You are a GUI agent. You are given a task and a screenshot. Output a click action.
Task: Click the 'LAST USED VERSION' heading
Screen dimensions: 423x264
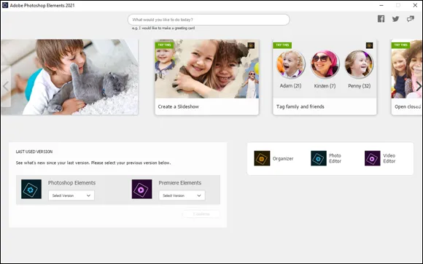(34, 152)
